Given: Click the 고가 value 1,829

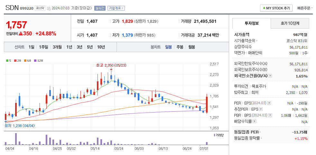Looking at the screenshot, I should coord(127,21).
